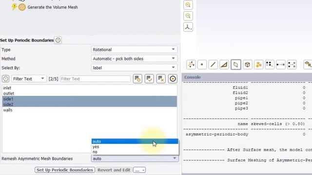Click fluid1 in the console output
Screen dimensions: 312x175
pyautogui.click(x=240, y=87)
